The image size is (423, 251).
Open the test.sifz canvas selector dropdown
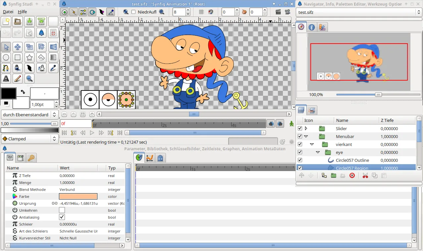tap(359, 12)
